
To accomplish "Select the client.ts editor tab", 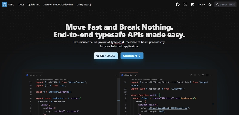I will (129, 75).
